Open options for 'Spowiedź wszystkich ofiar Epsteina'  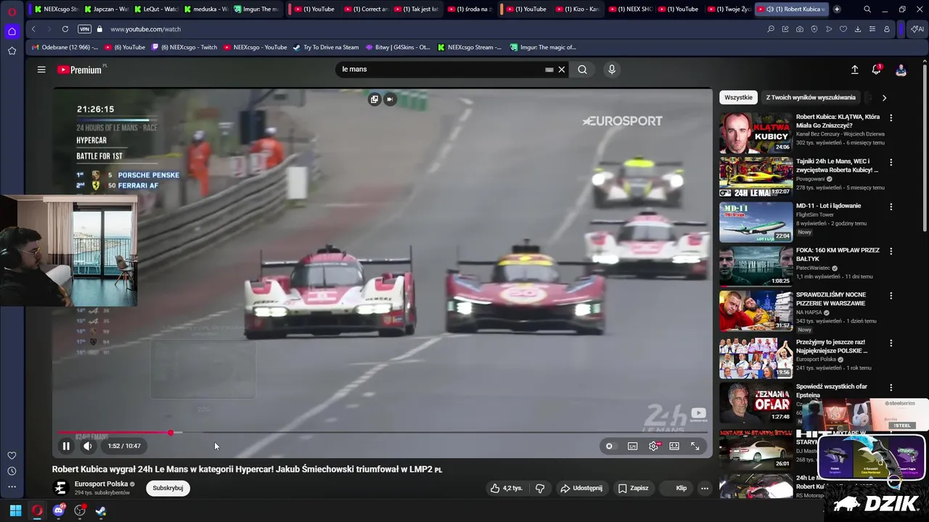(891, 388)
